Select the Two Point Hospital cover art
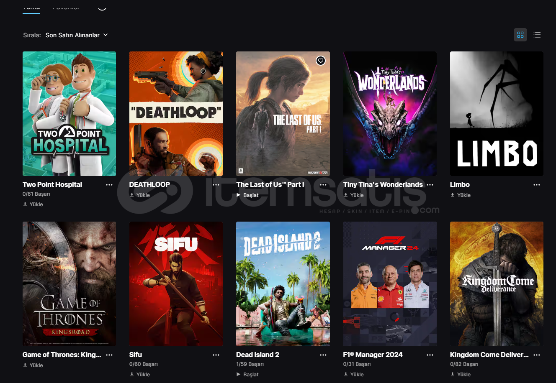 (x=69, y=114)
